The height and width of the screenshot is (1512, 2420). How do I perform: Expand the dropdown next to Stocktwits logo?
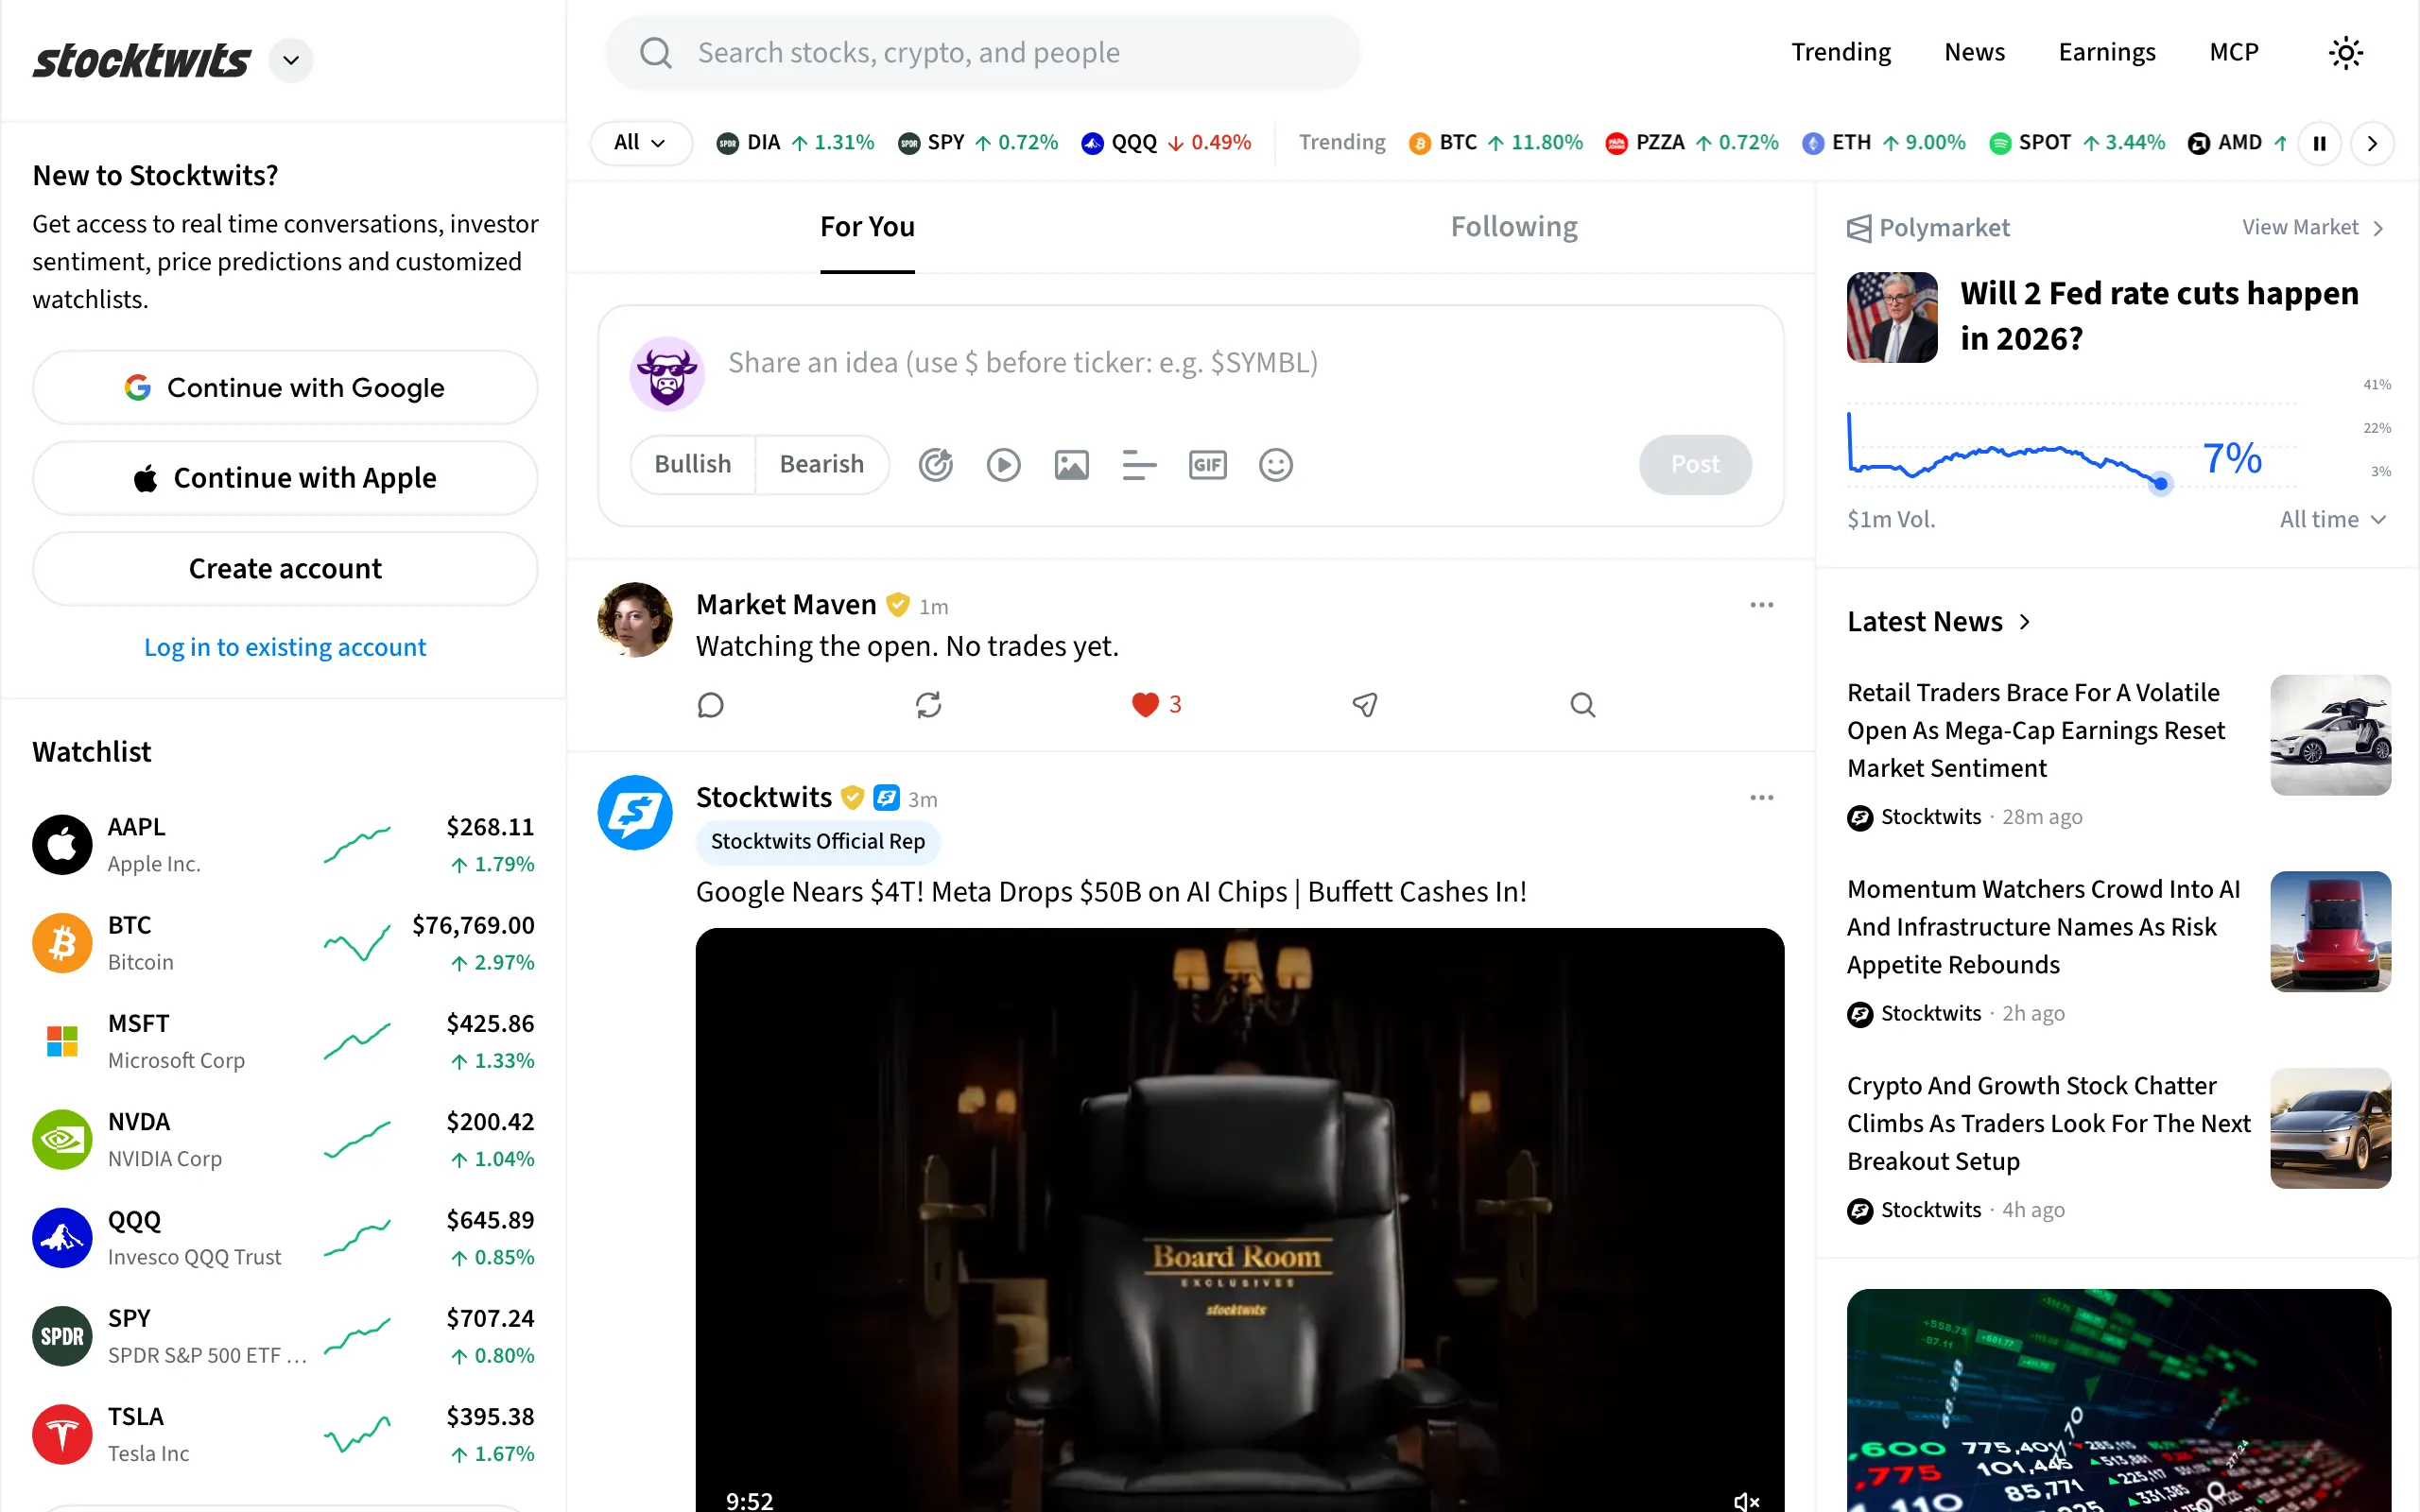(x=291, y=60)
